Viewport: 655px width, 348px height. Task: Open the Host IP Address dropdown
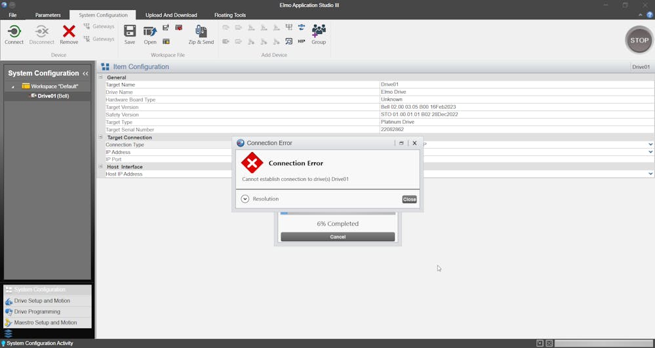[650, 174]
